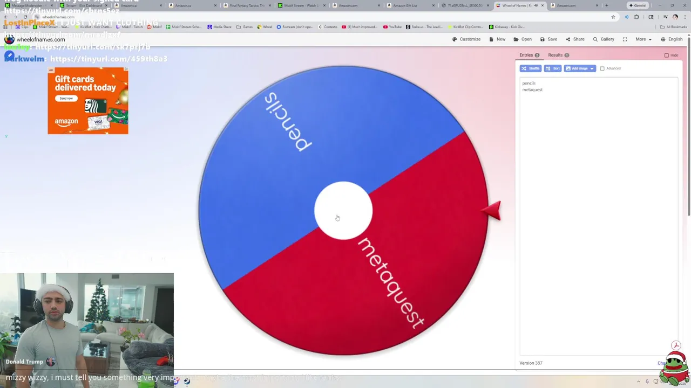Viewport: 691px width, 388px height.
Task: Open the Stake.us bookmark
Action: (x=424, y=27)
